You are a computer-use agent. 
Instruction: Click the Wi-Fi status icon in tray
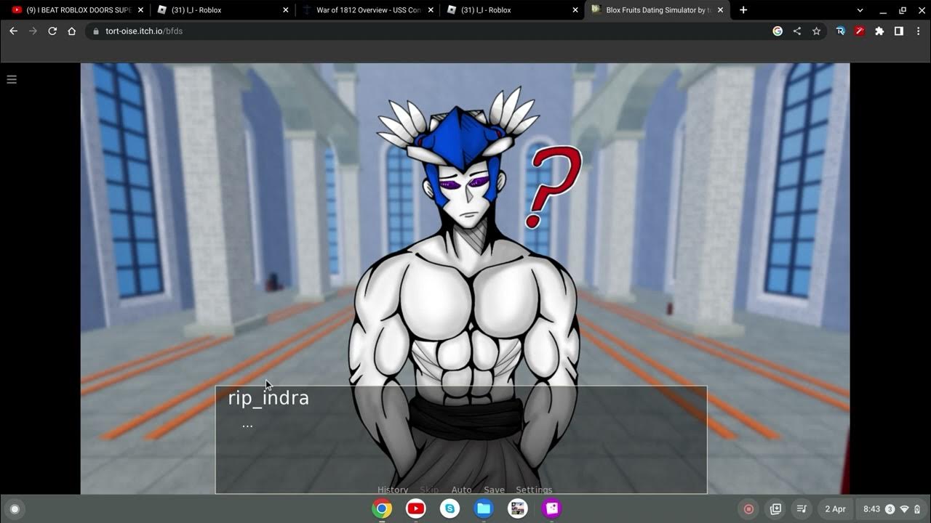pos(905,509)
